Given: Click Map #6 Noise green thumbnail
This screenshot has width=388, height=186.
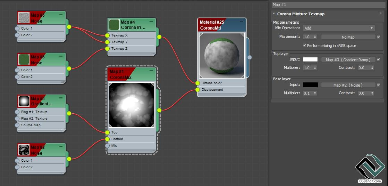Looking at the screenshot, I should coord(24,59).
